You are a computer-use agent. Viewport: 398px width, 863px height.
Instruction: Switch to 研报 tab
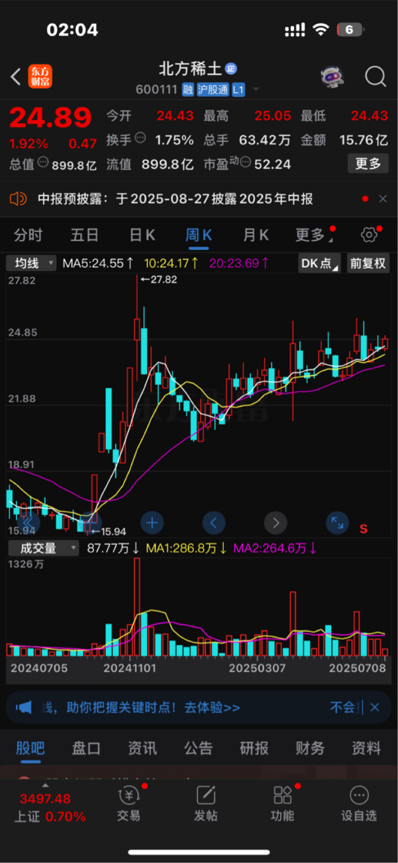coord(254,748)
